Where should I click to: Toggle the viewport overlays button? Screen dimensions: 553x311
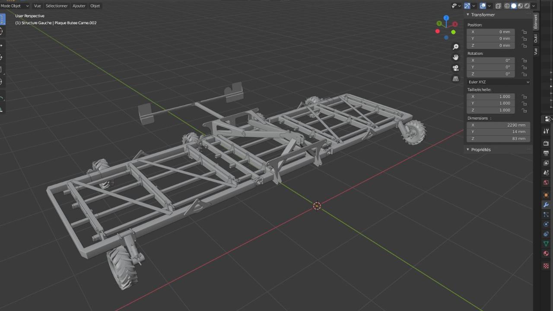(483, 6)
